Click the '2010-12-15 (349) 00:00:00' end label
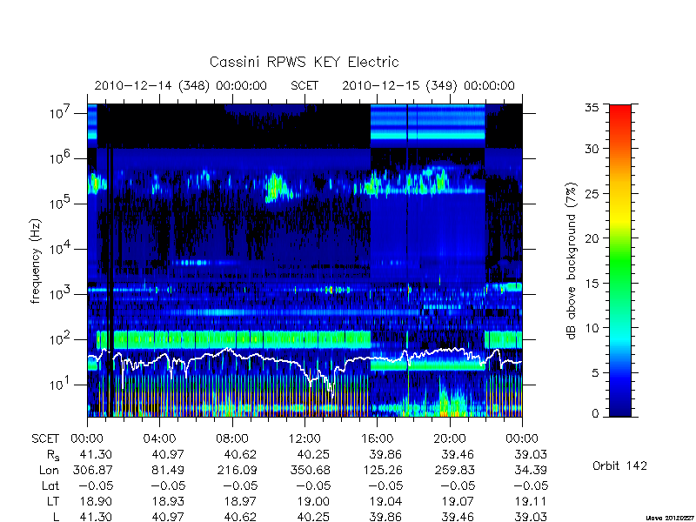Image resolution: width=696 pixels, height=522 pixels. [x=428, y=85]
